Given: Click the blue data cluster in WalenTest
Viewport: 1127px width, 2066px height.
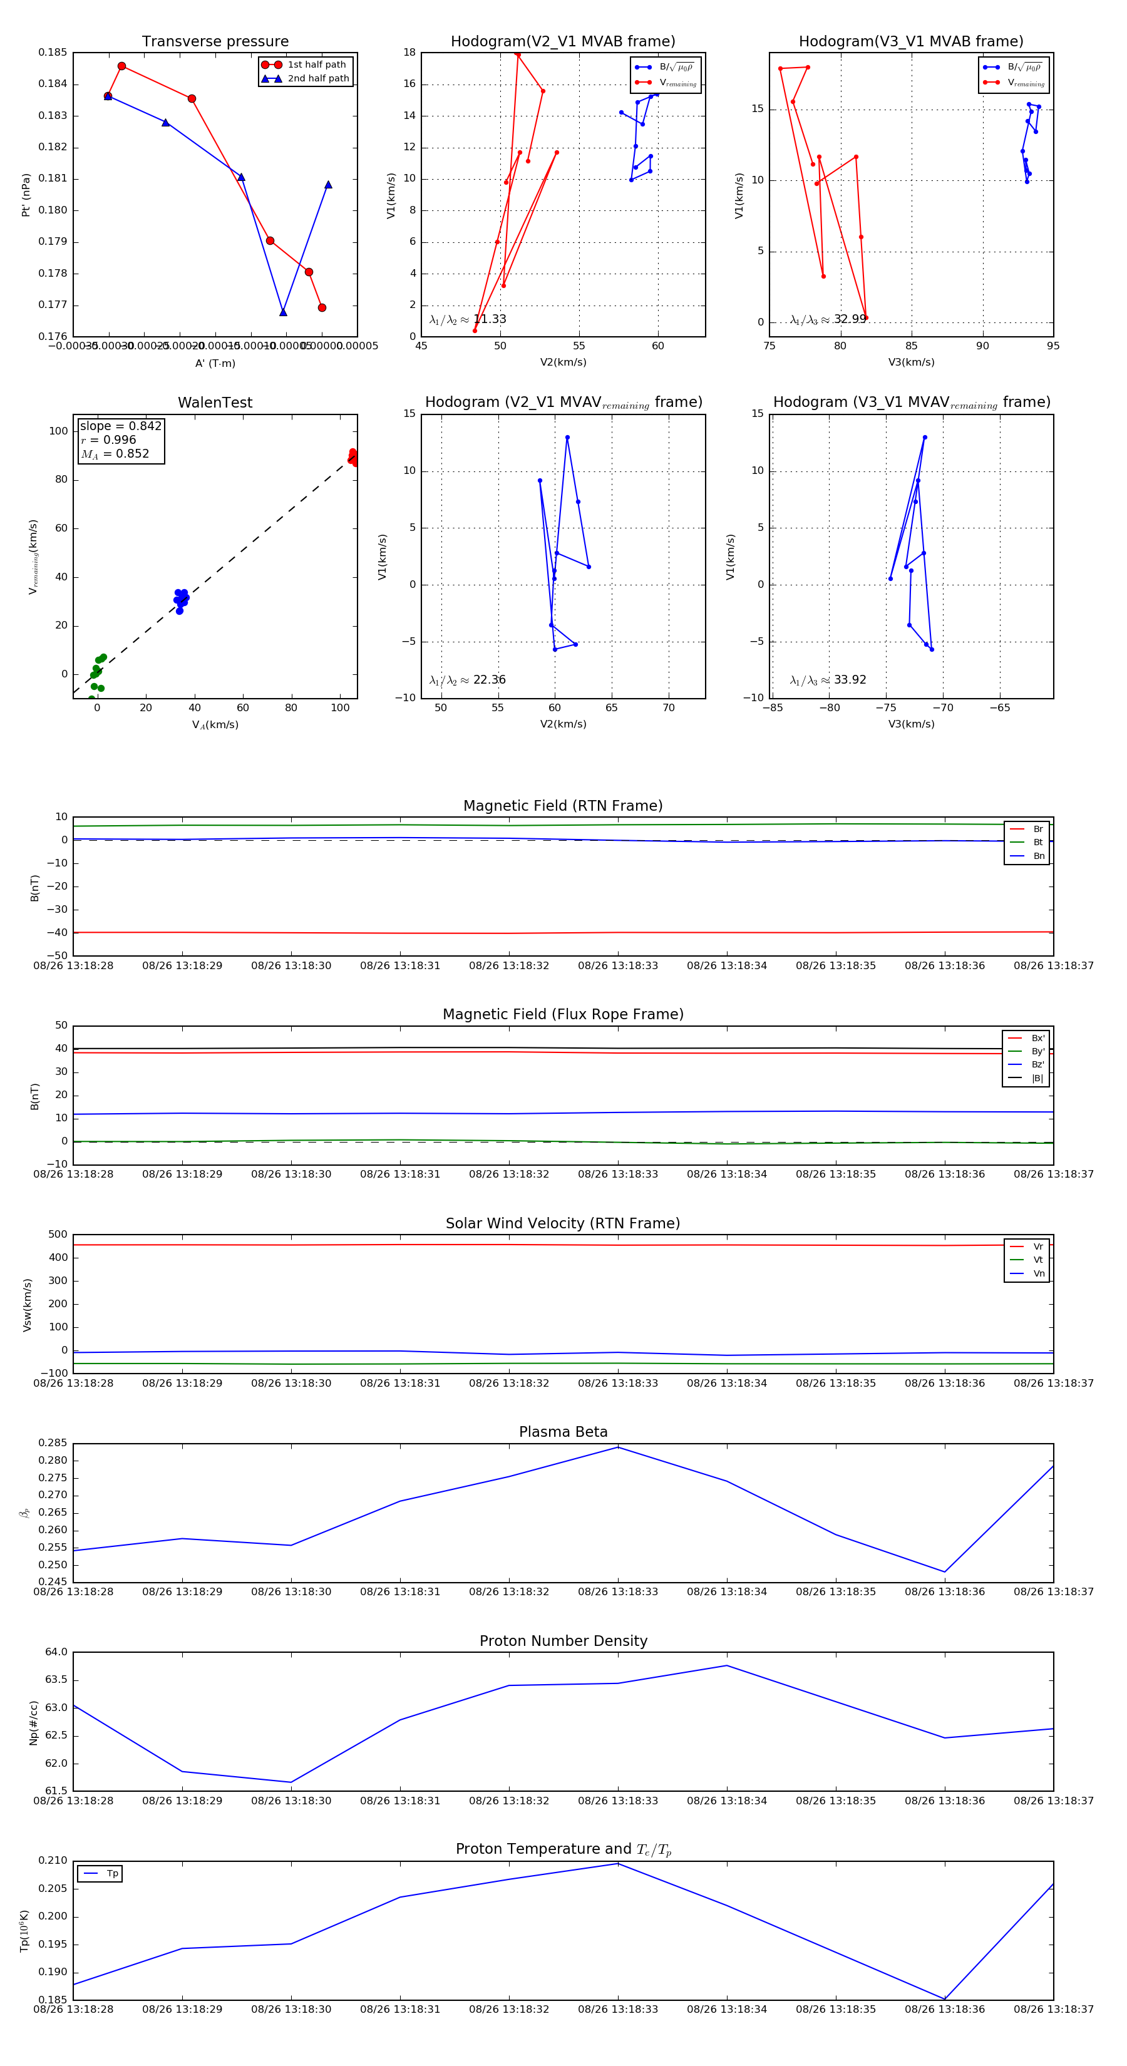Looking at the screenshot, I should tap(182, 601).
